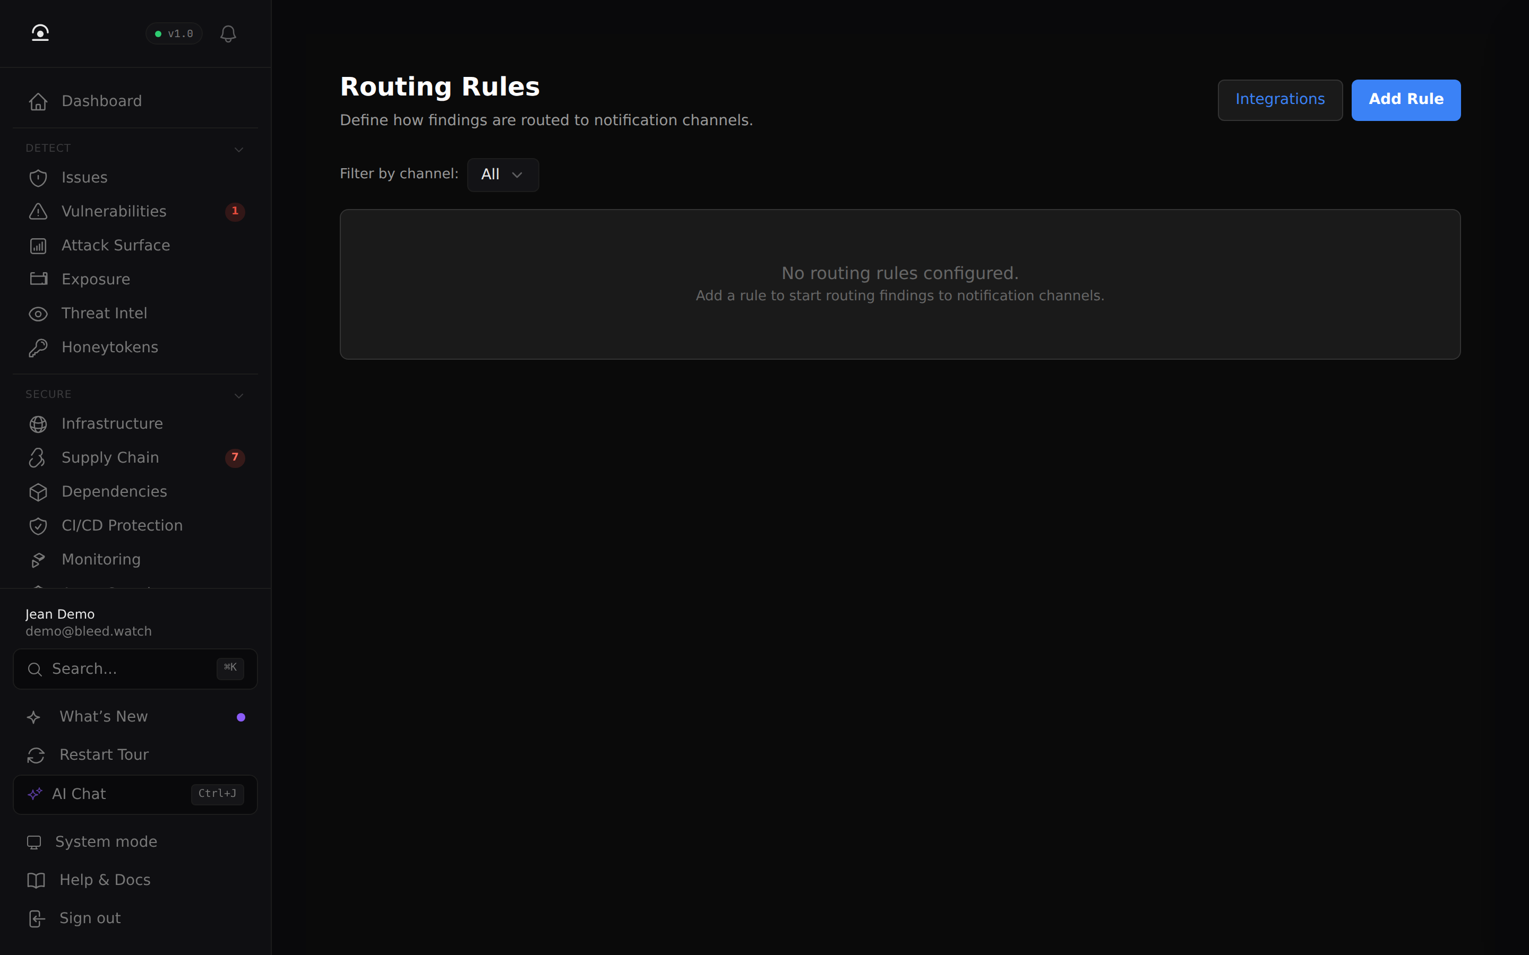
Task: Click the What's New sparkle icon
Action: 34,717
